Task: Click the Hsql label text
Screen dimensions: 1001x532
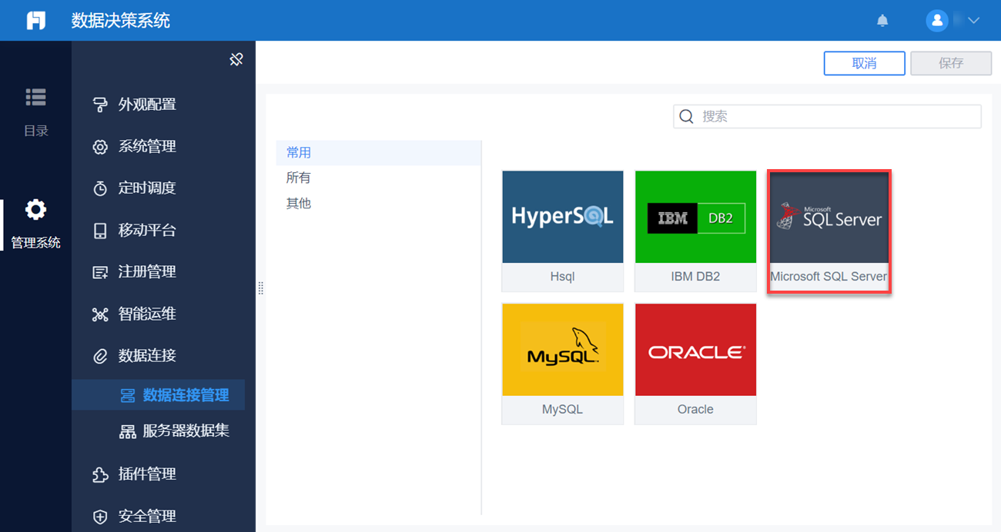Action: pos(563,276)
